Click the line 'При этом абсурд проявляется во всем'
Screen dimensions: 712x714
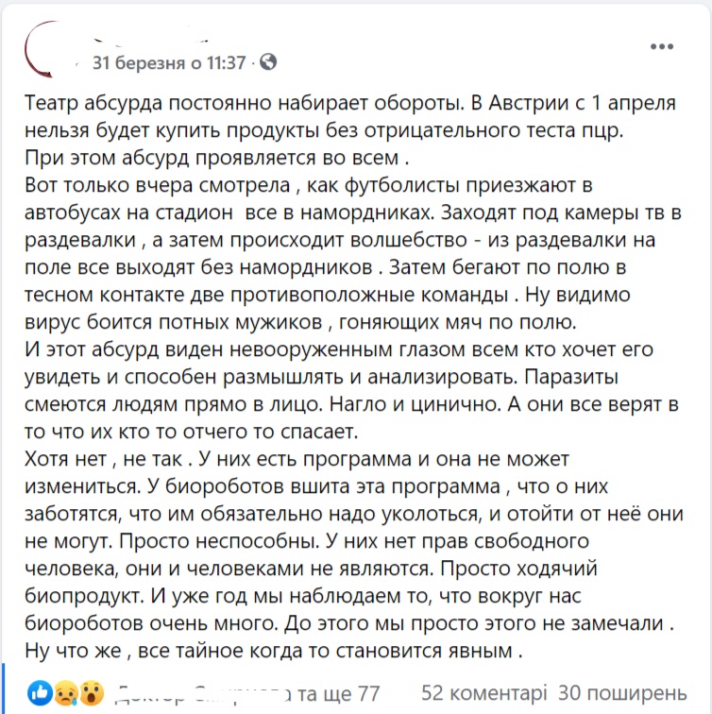(216, 158)
